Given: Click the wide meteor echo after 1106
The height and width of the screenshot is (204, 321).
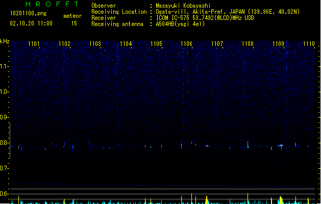Looking at the screenshot, I should pos(207,146).
